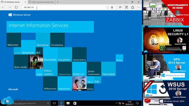The image size is (189, 106).
Task: Expand the hidden tray icons chevron
Action: click(116, 103)
